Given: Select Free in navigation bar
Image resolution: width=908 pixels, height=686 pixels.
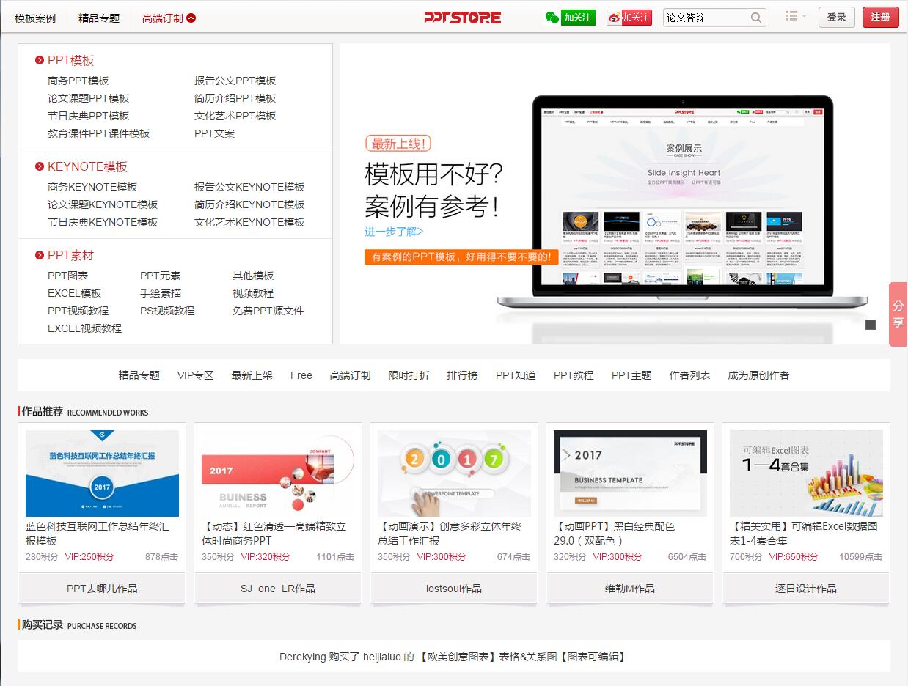Looking at the screenshot, I should [301, 375].
